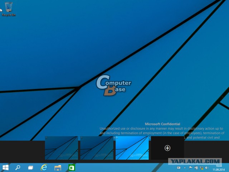Open File Explorer from the taskbar

coord(58,168)
